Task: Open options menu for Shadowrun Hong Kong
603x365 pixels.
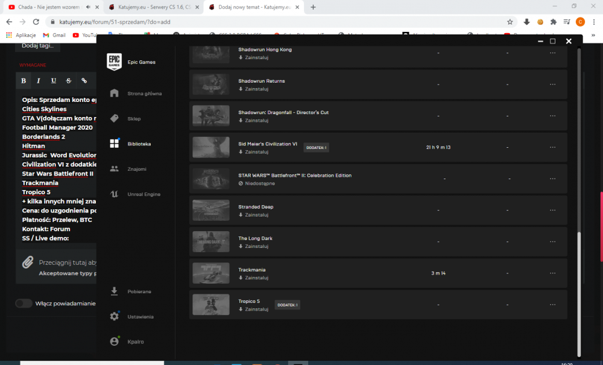Action: pos(552,53)
